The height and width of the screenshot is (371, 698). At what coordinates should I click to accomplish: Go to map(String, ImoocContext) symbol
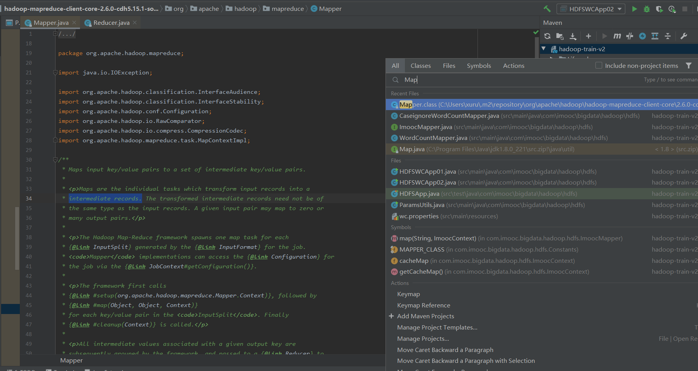542,238
